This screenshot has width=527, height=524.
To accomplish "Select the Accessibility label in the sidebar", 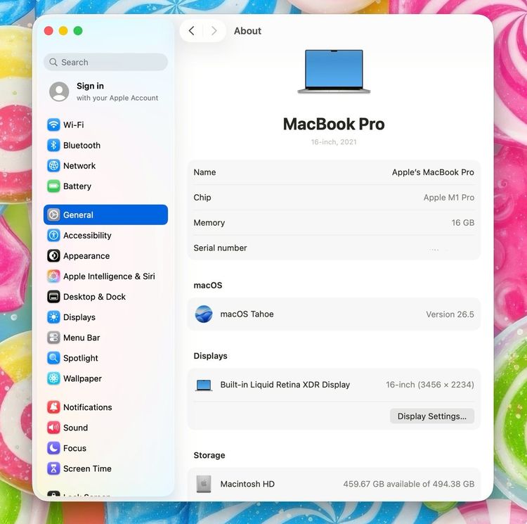I will [x=87, y=236].
